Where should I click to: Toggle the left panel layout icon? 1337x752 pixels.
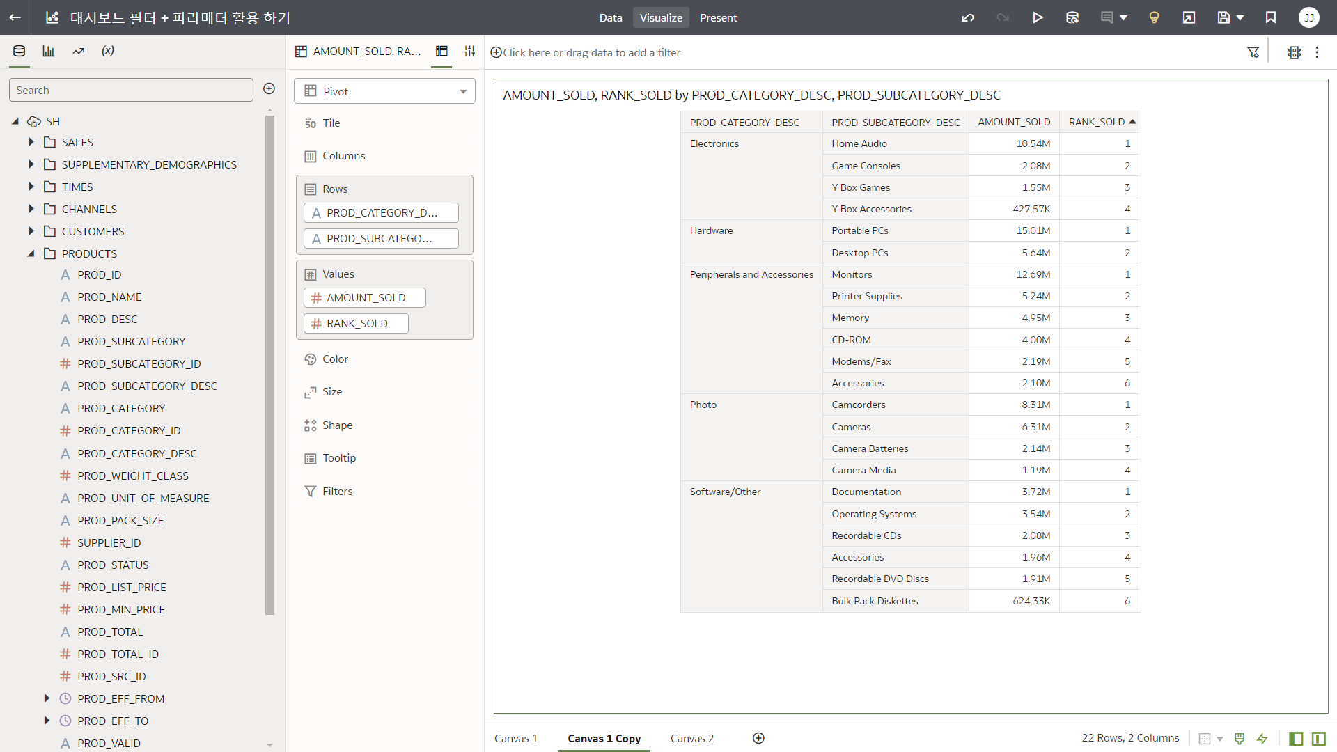1296,738
